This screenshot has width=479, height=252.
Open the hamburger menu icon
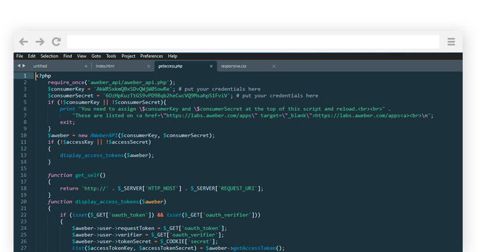[x=451, y=42]
